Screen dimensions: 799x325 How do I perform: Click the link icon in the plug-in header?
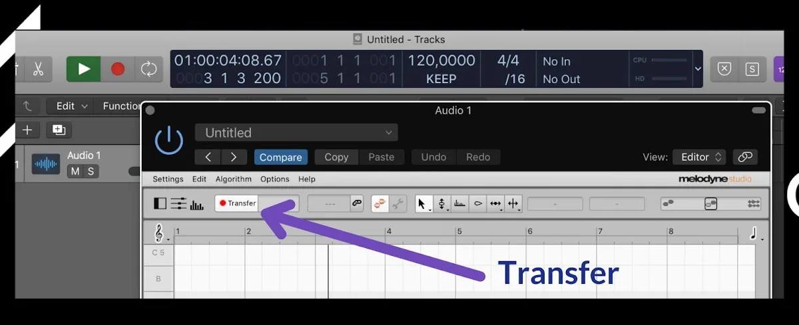(x=745, y=158)
